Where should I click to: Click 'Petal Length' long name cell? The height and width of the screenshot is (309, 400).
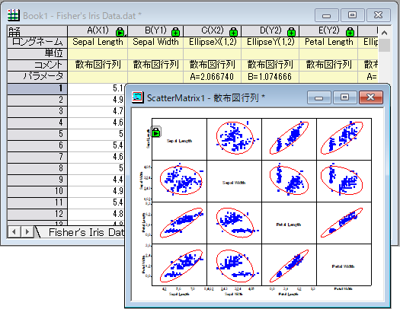coord(328,42)
